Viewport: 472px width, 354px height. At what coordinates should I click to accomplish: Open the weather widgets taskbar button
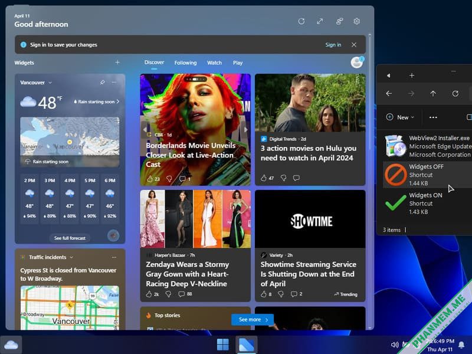click(x=11, y=345)
